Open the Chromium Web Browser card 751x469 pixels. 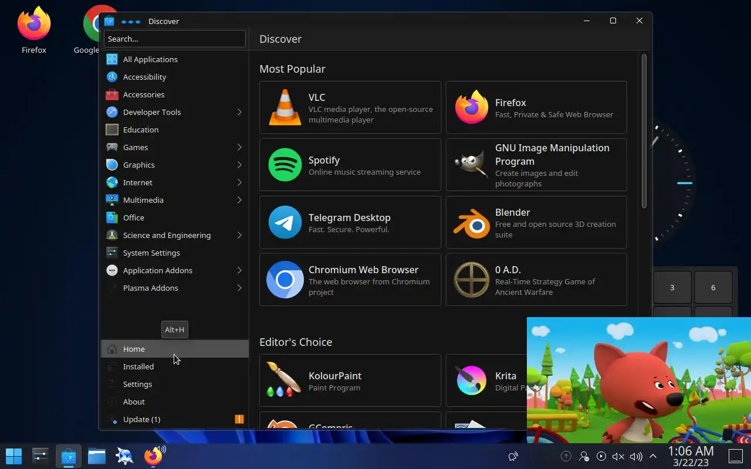pyautogui.click(x=350, y=280)
